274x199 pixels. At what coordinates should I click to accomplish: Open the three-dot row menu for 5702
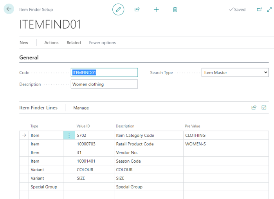click(x=69, y=135)
